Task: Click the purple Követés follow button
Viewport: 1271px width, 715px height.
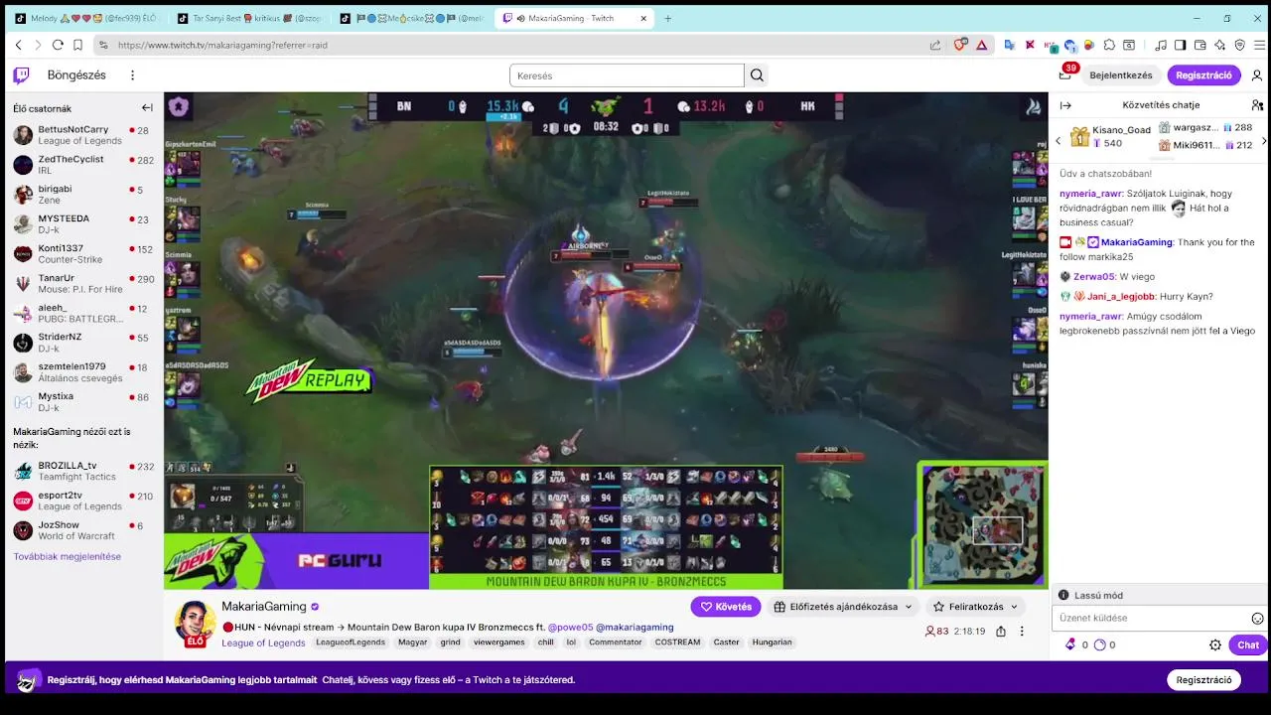Action: pos(726,606)
